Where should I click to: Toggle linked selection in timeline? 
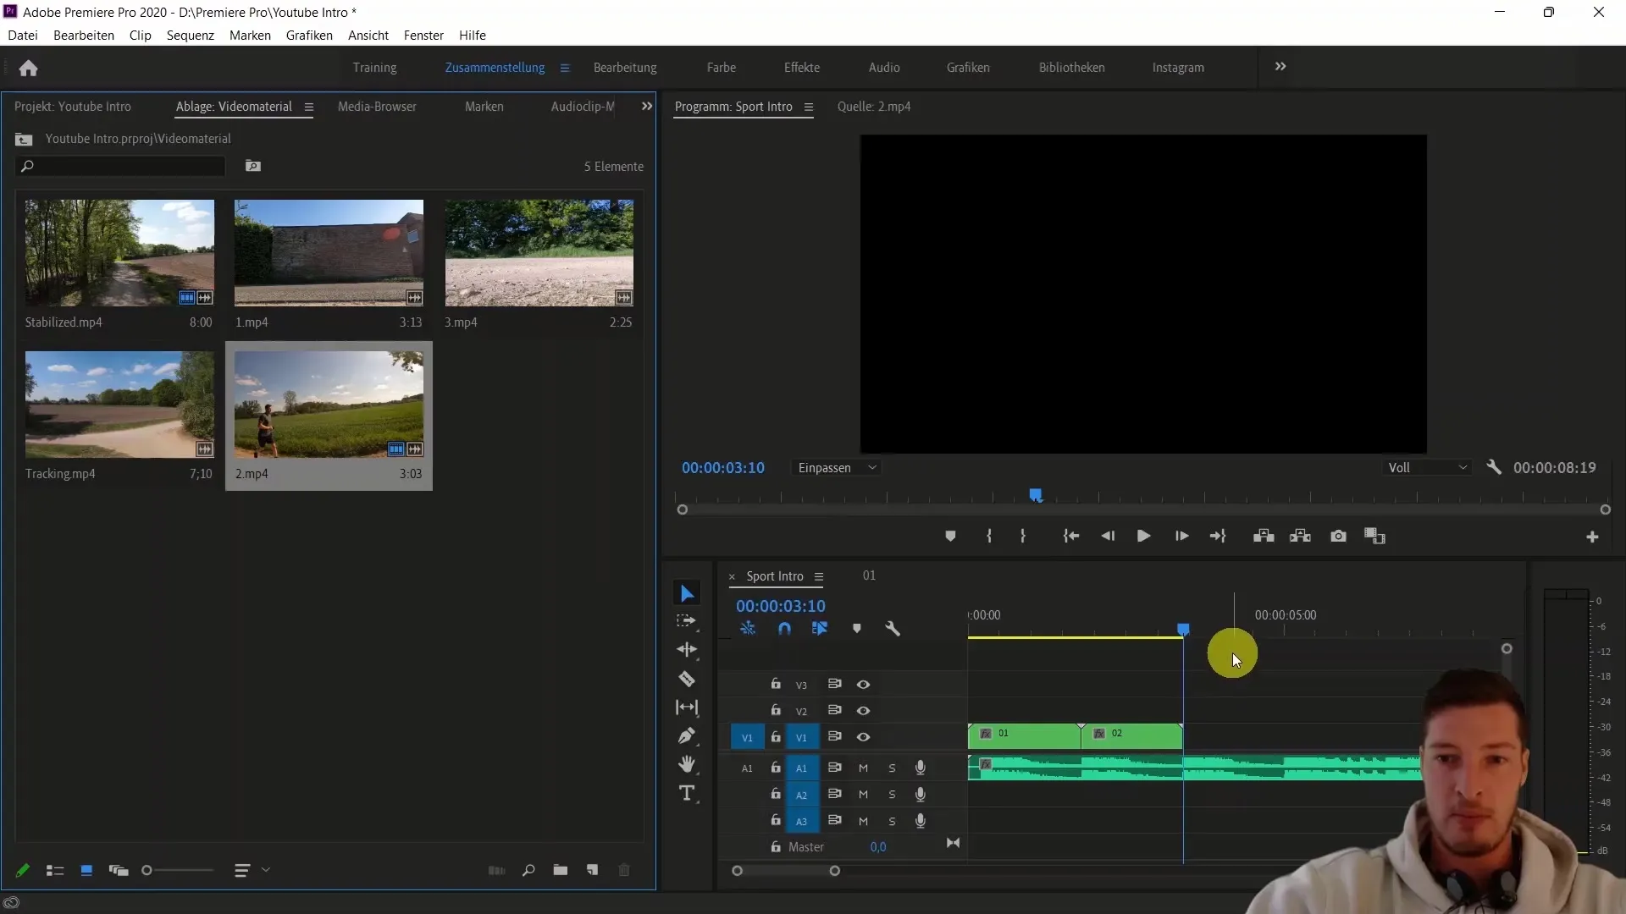coord(820,629)
